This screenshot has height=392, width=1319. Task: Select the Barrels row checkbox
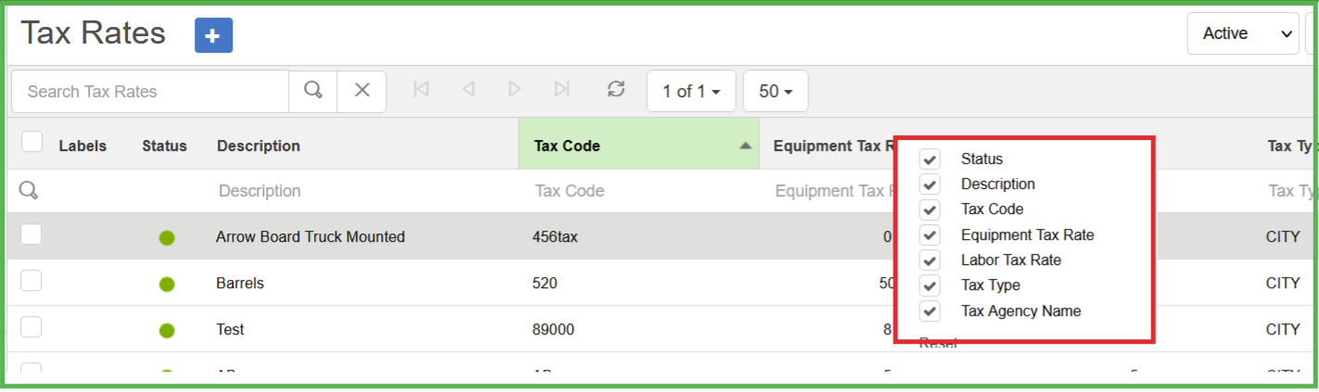pyautogui.click(x=32, y=282)
